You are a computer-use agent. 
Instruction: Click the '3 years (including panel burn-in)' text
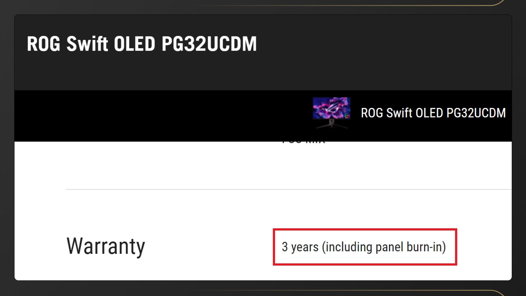(x=364, y=247)
